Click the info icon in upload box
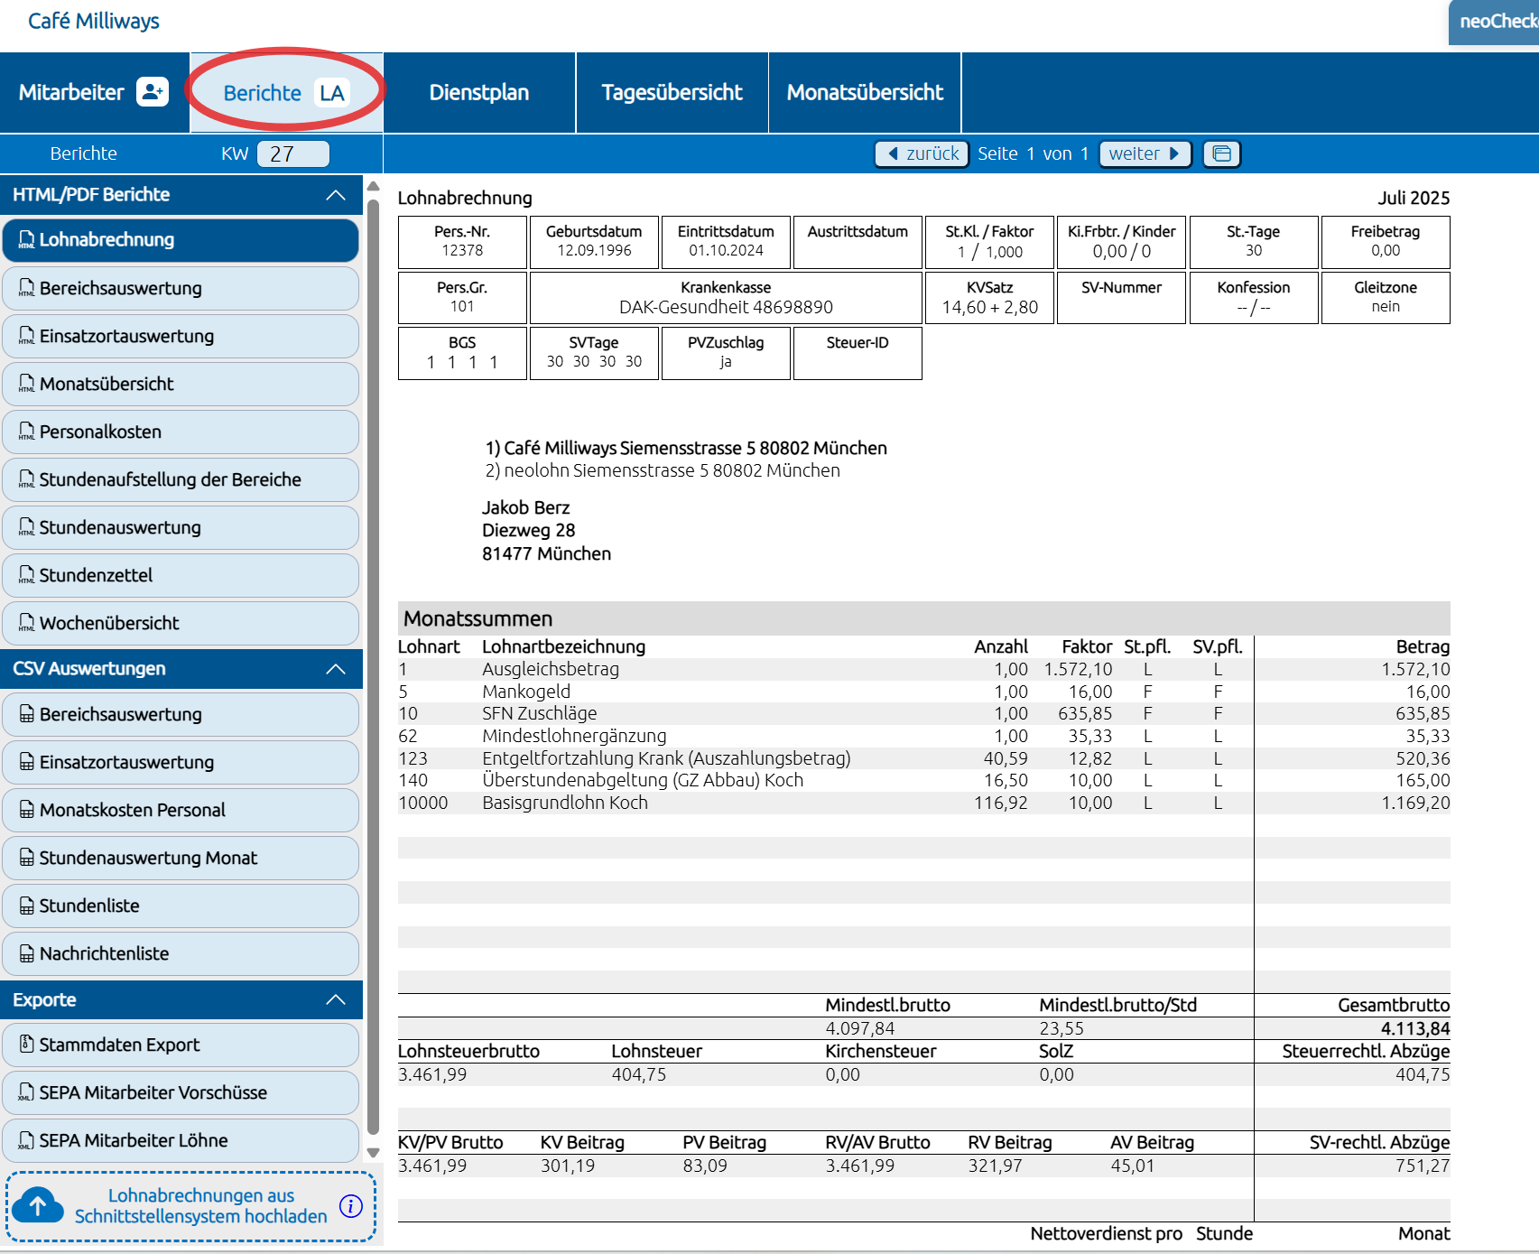 (x=350, y=1205)
